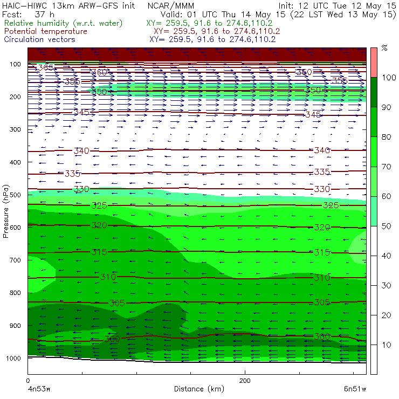Click the light green 60–70% color bar segment
Screen dimensions: 399x399
point(374,181)
